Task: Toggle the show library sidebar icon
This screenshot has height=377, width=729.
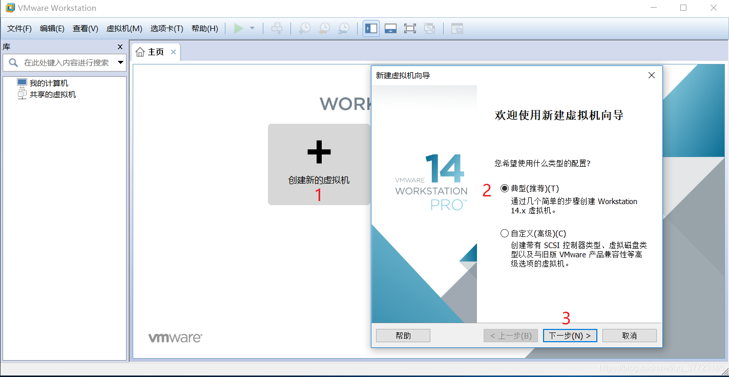Action: point(371,29)
